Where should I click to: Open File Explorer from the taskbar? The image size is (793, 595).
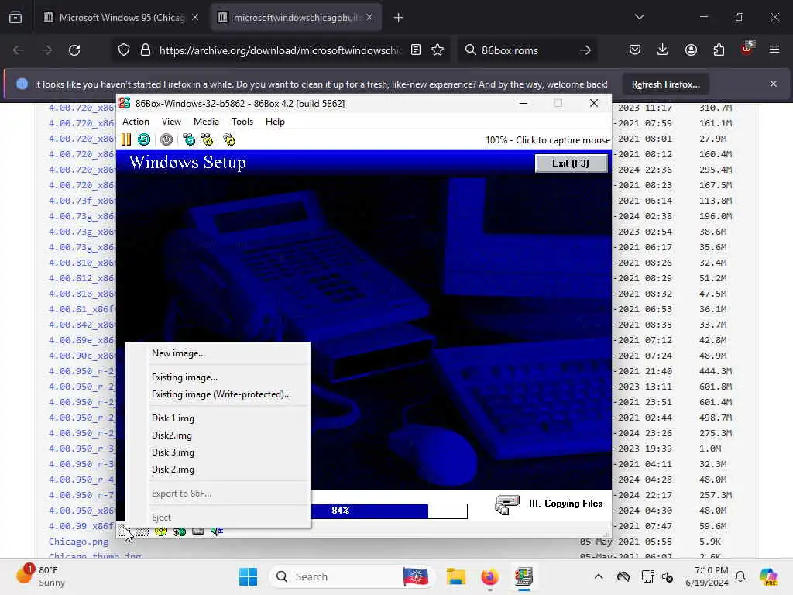pyautogui.click(x=455, y=576)
